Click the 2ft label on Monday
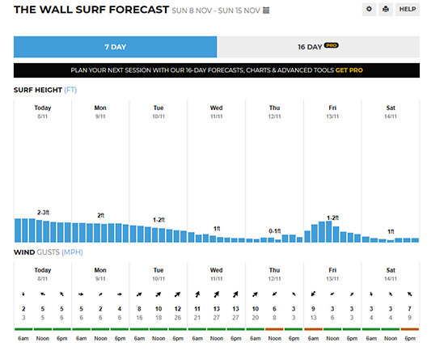 point(100,215)
